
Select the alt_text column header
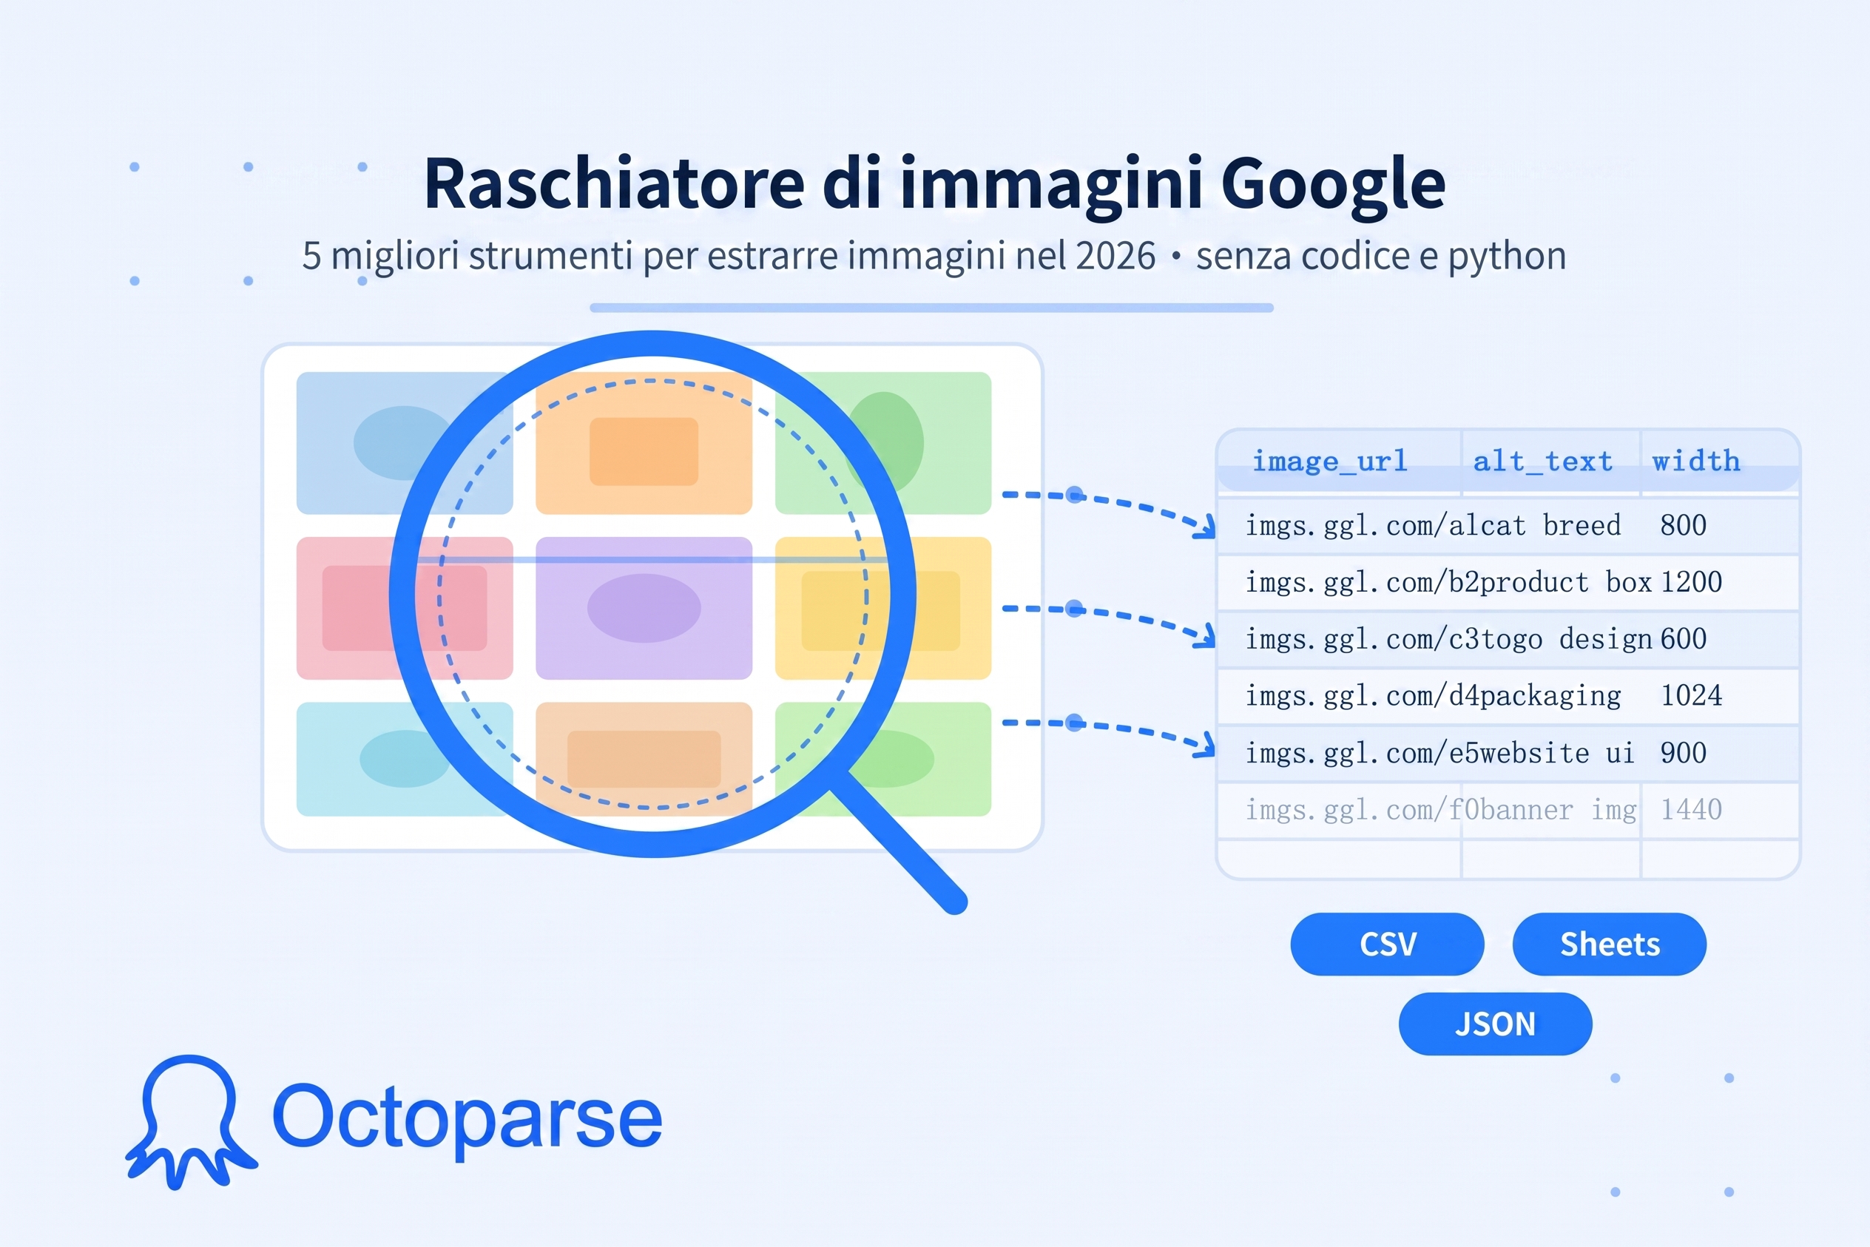coord(1542,462)
